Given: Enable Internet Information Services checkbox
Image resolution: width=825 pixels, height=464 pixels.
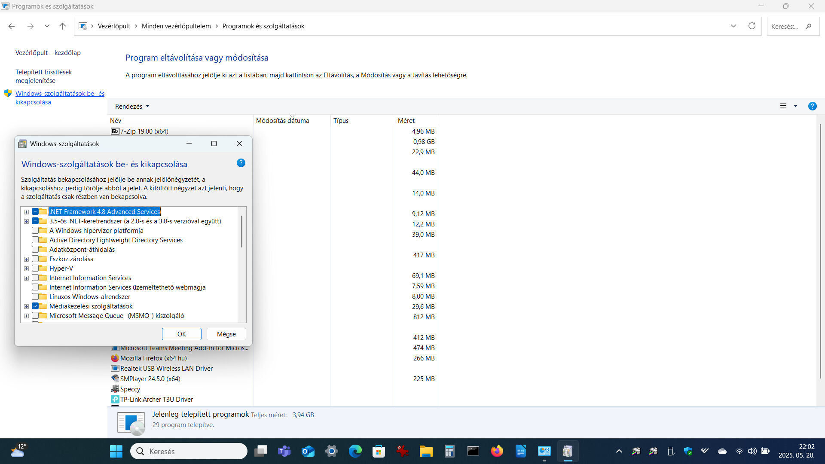Looking at the screenshot, I should pos(35,278).
